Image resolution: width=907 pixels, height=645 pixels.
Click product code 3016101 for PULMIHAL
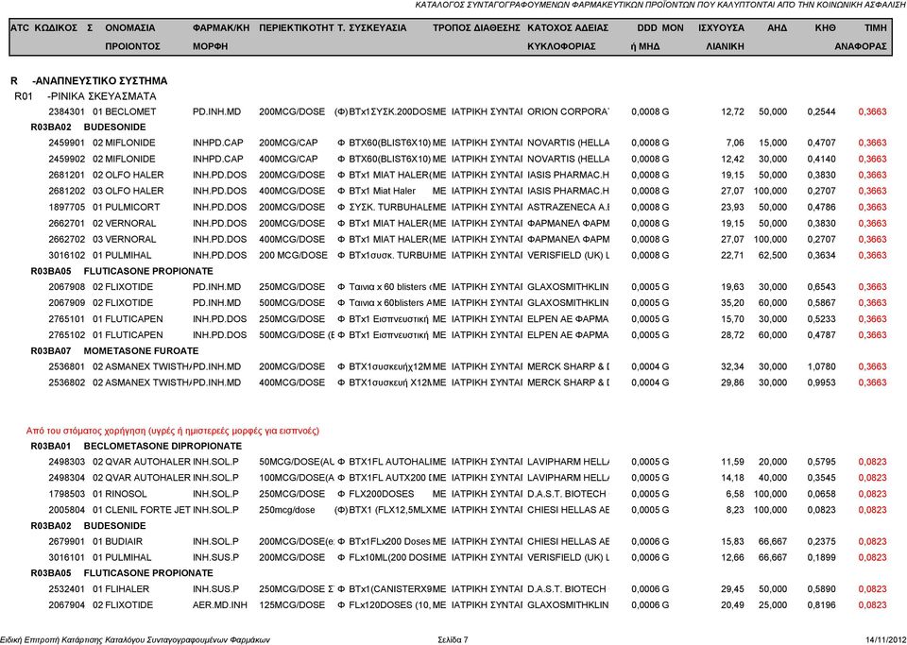point(66,558)
